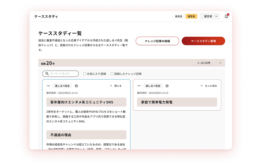Favorite the 若年層向けエンタメ系コミュニティSNS card with its star

click(x=76, y=86)
